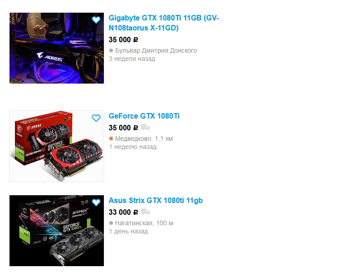Image resolution: width=337 pixels, height=277 pixels.
Task: Click the '1 день назад' timestamp
Action: pyautogui.click(x=128, y=232)
